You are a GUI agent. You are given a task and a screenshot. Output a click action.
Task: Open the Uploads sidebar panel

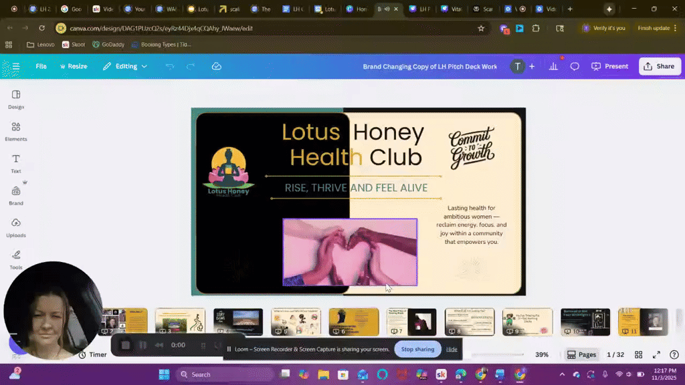[x=16, y=228]
